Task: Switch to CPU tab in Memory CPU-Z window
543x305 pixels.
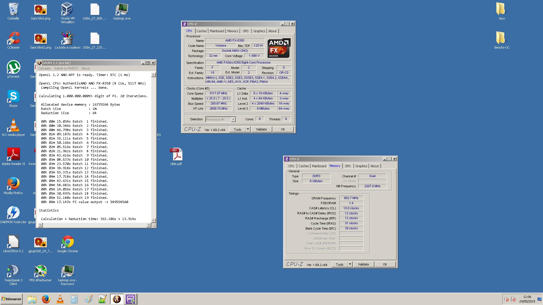Action: coord(291,166)
